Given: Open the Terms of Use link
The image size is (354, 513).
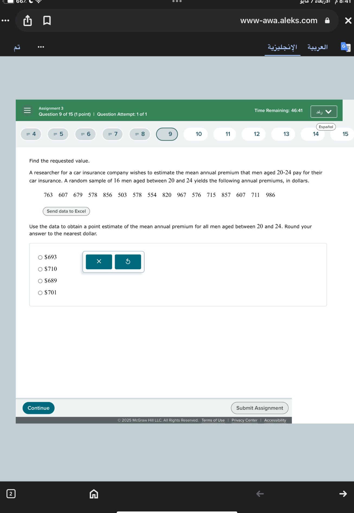Looking at the screenshot, I should pyautogui.click(x=213, y=420).
